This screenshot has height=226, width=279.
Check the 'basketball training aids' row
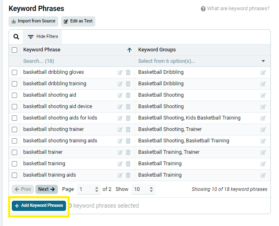[x=15, y=175]
